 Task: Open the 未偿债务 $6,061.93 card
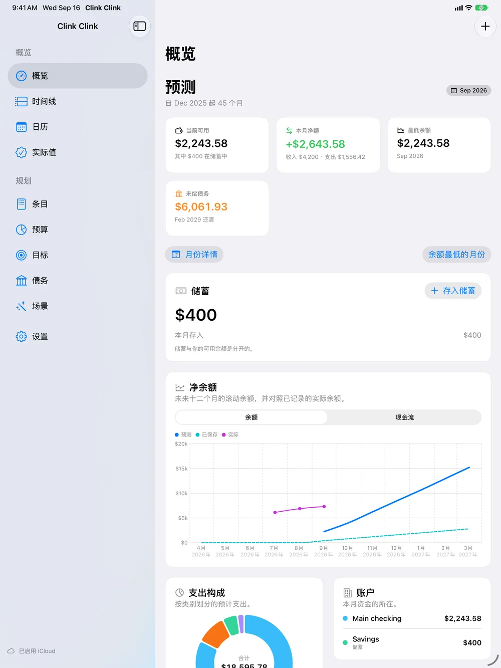click(217, 208)
